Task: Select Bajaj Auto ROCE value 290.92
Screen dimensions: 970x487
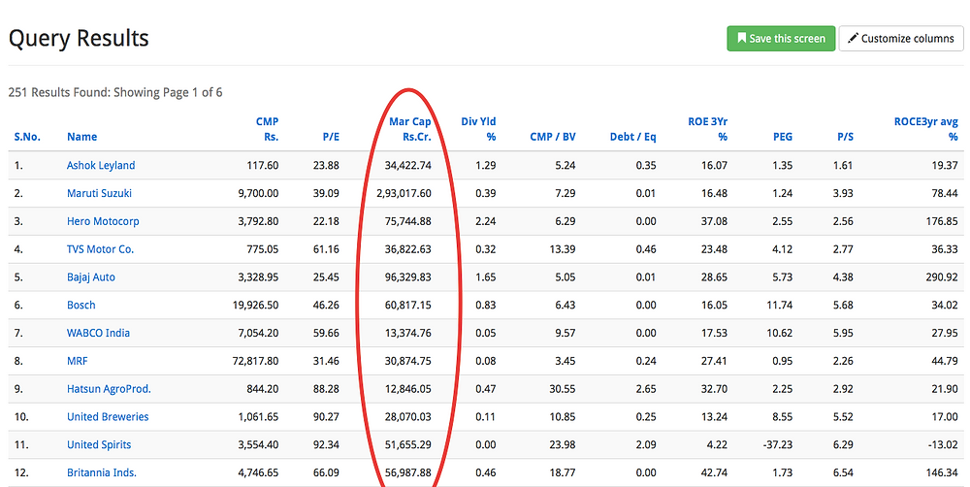Action: coord(942,277)
